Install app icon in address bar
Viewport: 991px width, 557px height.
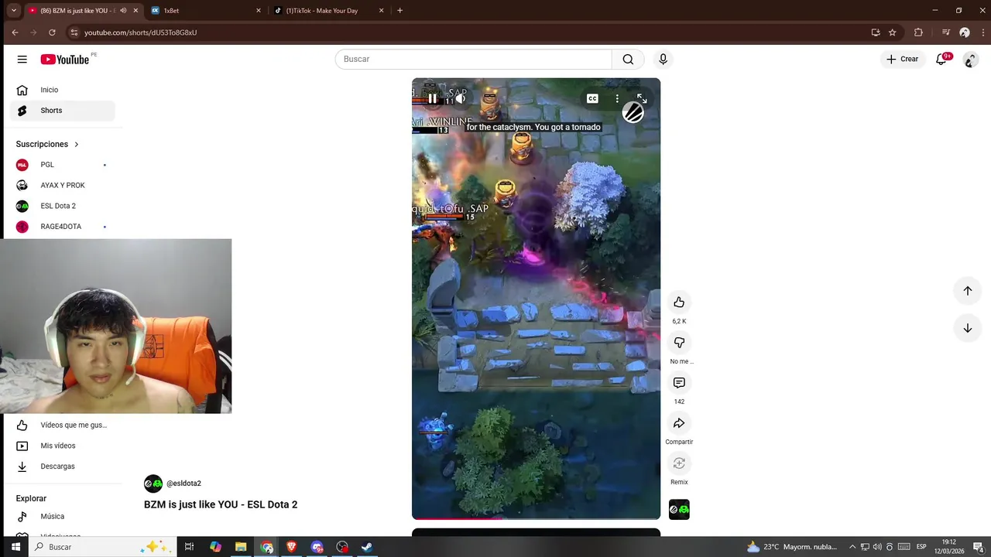pyautogui.click(x=876, y=32)
